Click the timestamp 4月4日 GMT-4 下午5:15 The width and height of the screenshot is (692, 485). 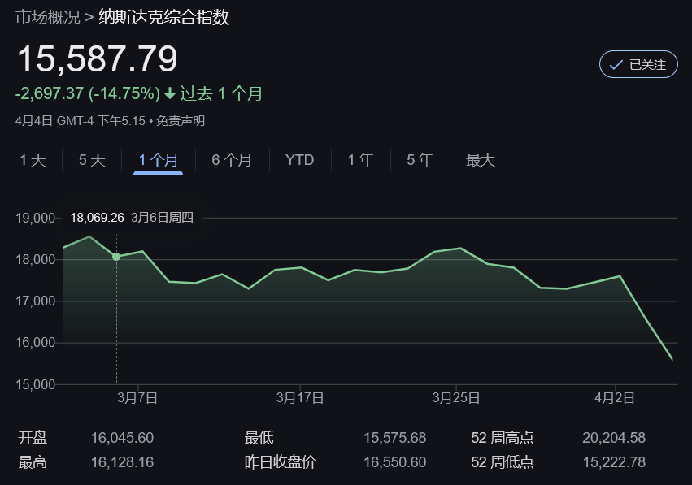[x=81, y=121]
